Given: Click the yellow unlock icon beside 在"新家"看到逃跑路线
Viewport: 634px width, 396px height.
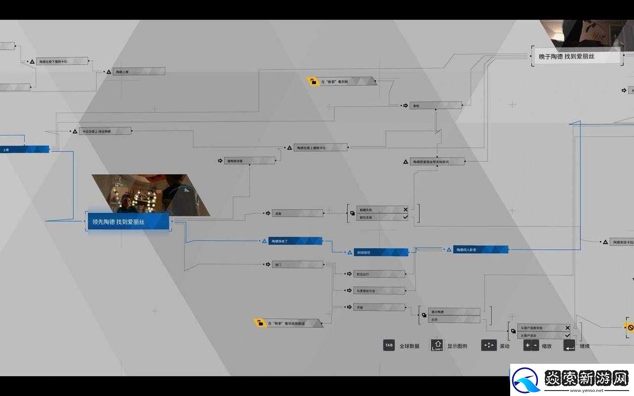Looking at the screenshot, I should point(260,323).
